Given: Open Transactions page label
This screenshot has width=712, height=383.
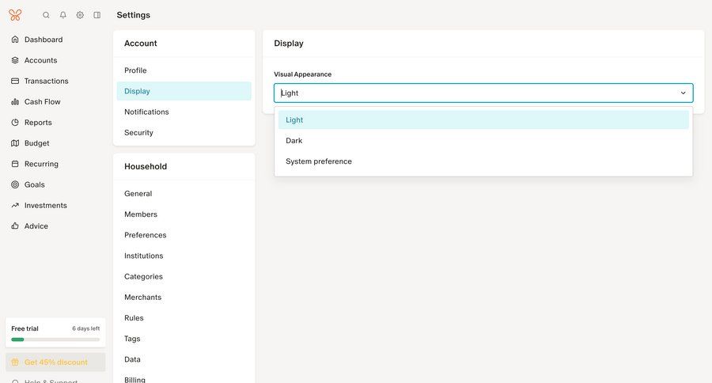Looking at the screenshot, I should pyautogui.click(x=47, y=81).
